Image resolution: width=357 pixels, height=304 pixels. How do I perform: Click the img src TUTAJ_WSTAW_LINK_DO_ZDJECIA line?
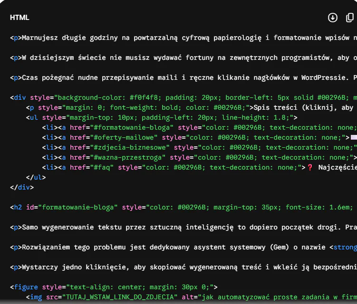coord(191,297)
